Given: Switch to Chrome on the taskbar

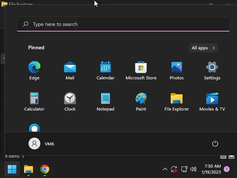Looking at the screenshot, I should click(45, 169).
